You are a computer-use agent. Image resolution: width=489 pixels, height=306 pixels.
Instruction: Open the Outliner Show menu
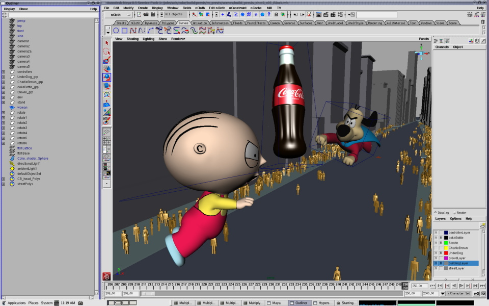tap(23, 9)
